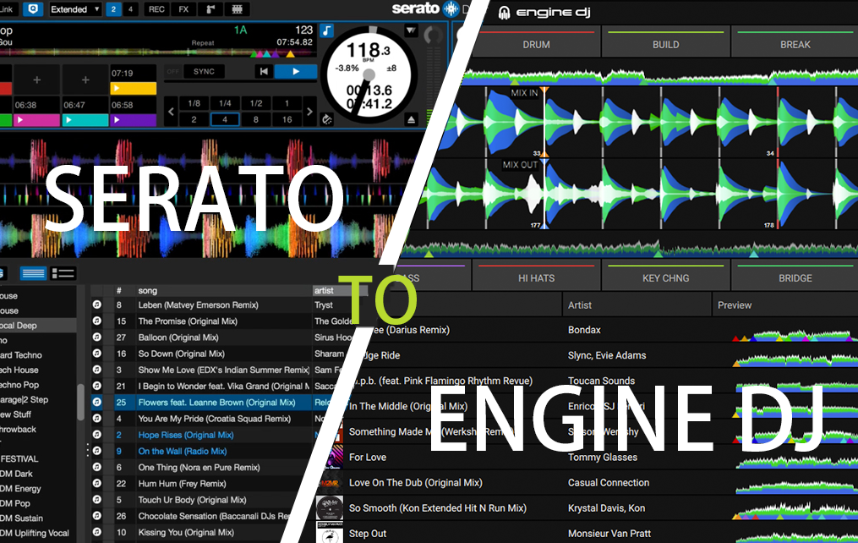
Task: Toggle the FX panel
Action: 184,8
